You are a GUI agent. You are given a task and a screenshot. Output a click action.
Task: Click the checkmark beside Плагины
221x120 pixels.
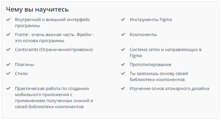[8, 65]
